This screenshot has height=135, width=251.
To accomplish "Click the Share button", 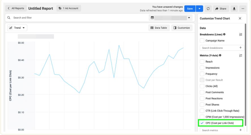I will [221, 8].
